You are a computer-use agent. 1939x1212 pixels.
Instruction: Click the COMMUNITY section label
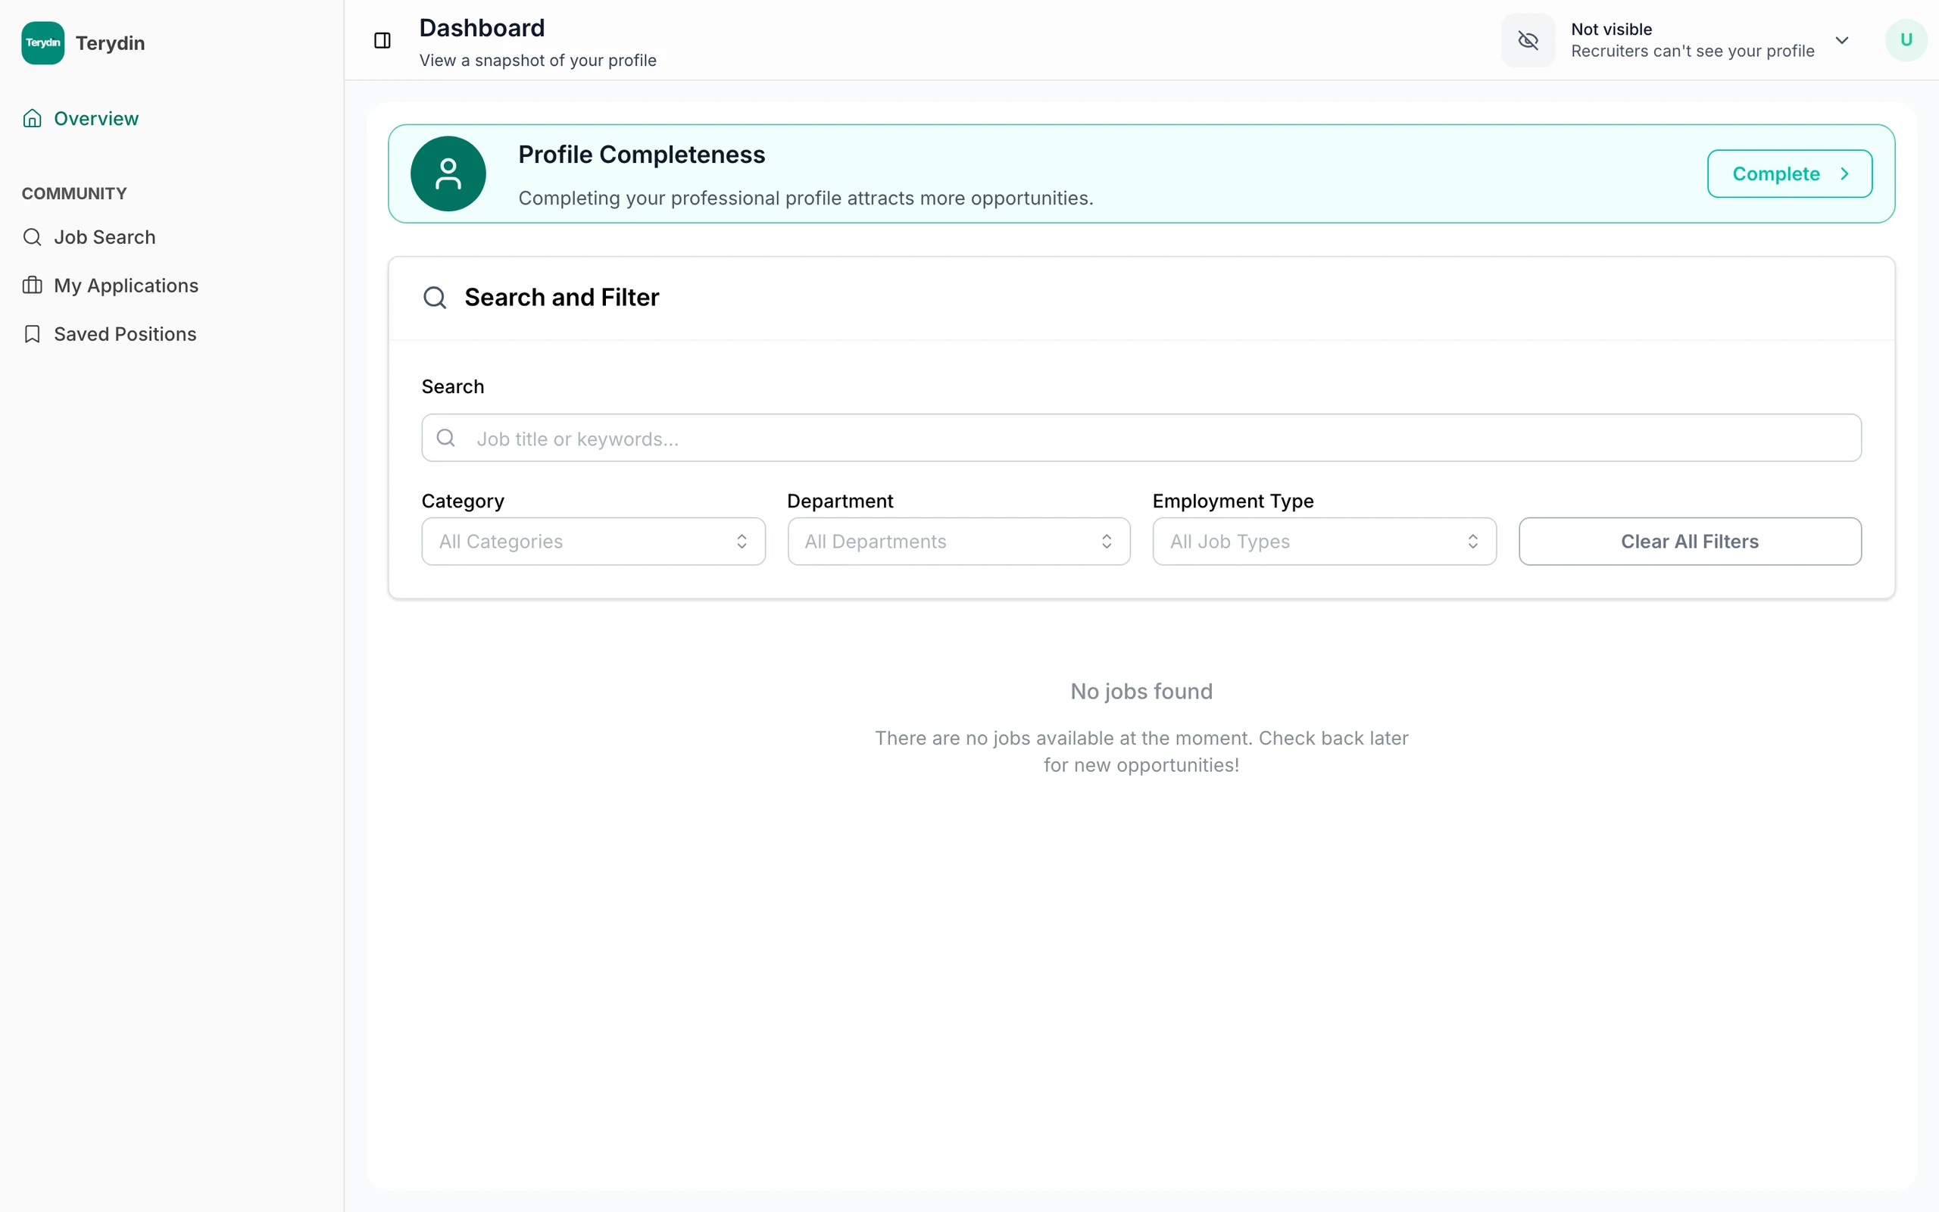pos(74,194)
